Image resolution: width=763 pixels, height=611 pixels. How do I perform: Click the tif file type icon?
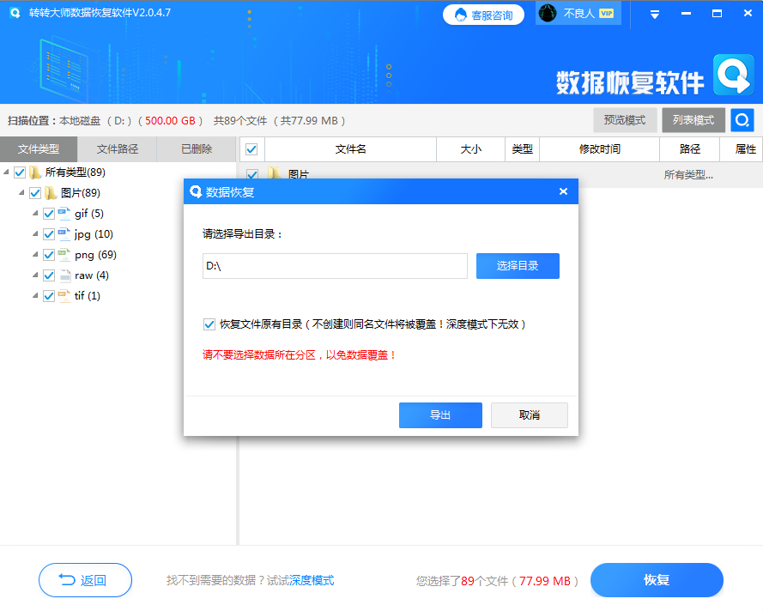pyautogui.click(x=63, y=295)
